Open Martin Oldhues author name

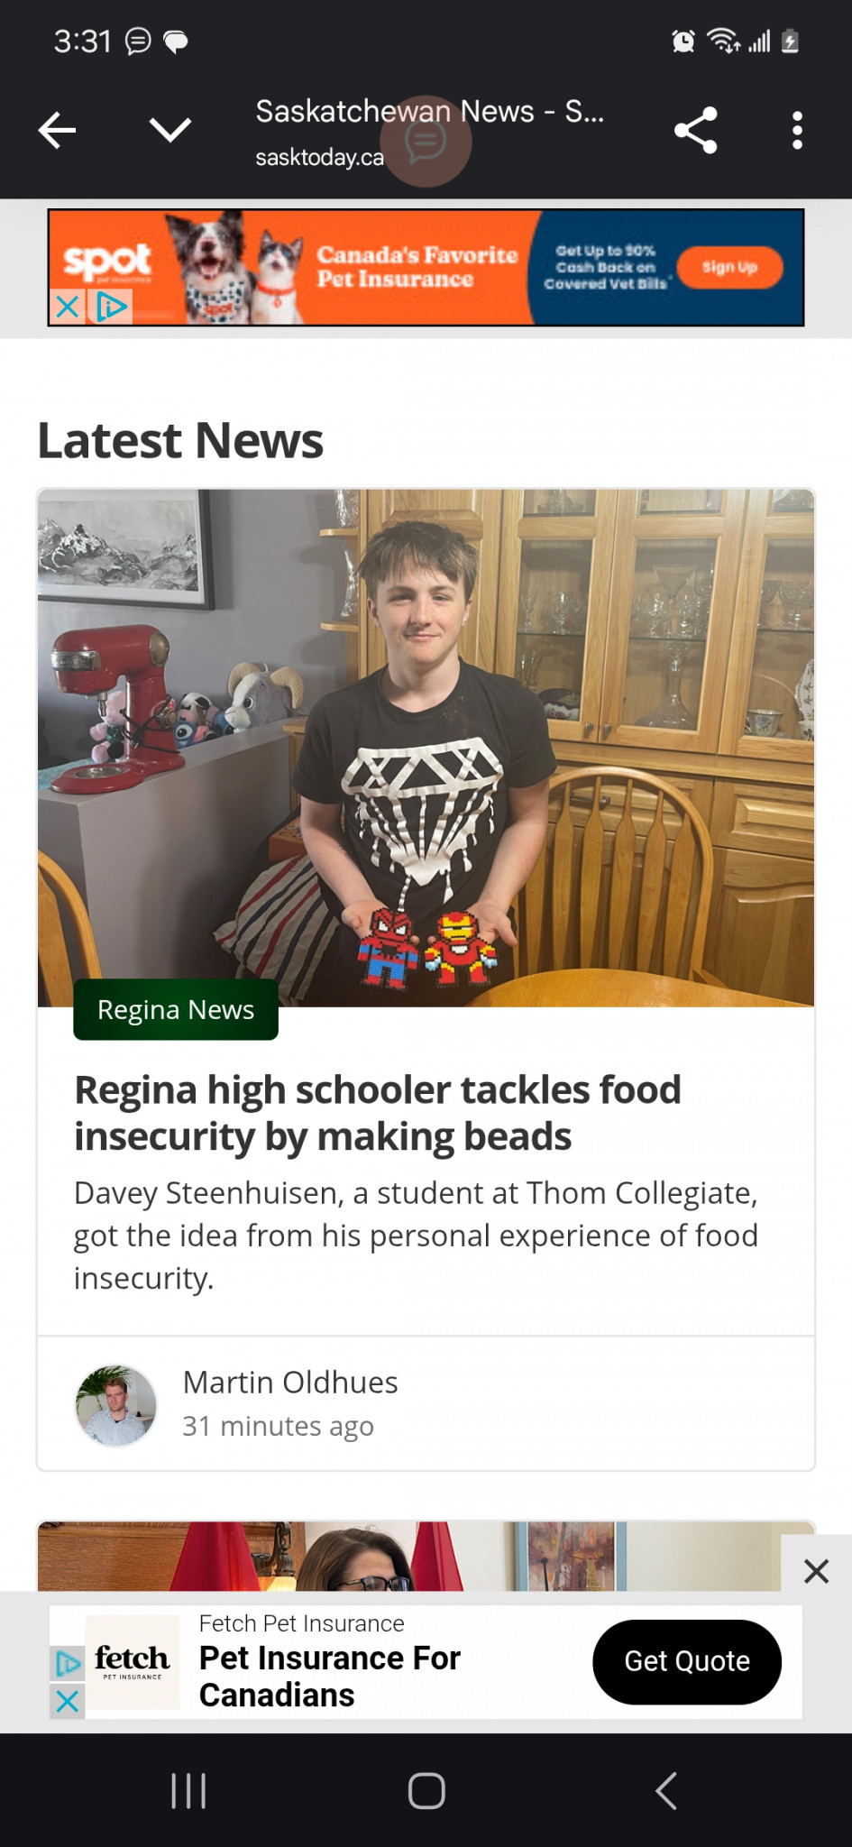point(290,1383)
